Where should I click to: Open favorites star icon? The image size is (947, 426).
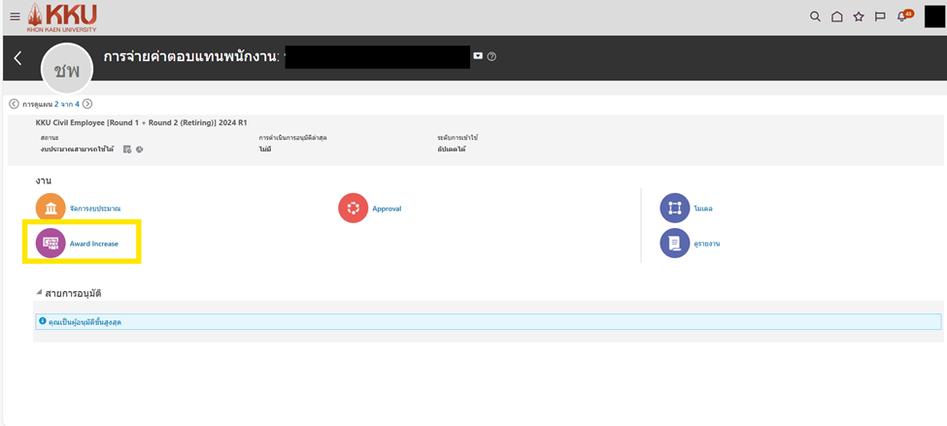pyautogui.click(x=858, y=16)
